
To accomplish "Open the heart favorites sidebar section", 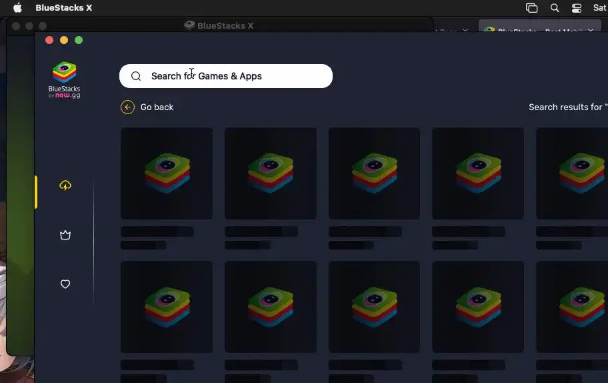I will (x=65, y=284).
